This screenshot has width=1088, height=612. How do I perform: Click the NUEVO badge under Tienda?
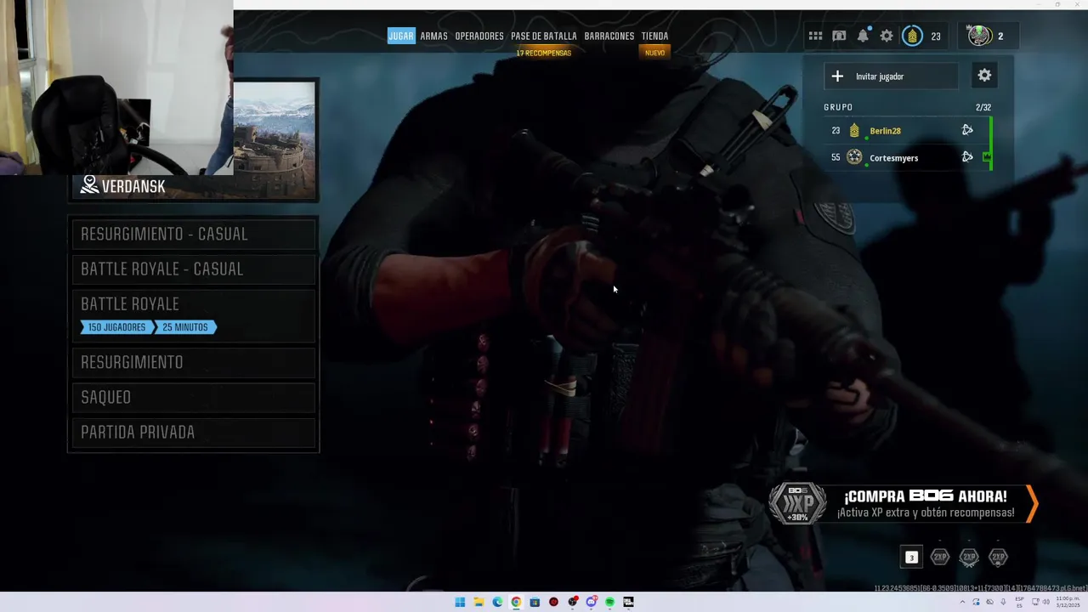[654, 53]
